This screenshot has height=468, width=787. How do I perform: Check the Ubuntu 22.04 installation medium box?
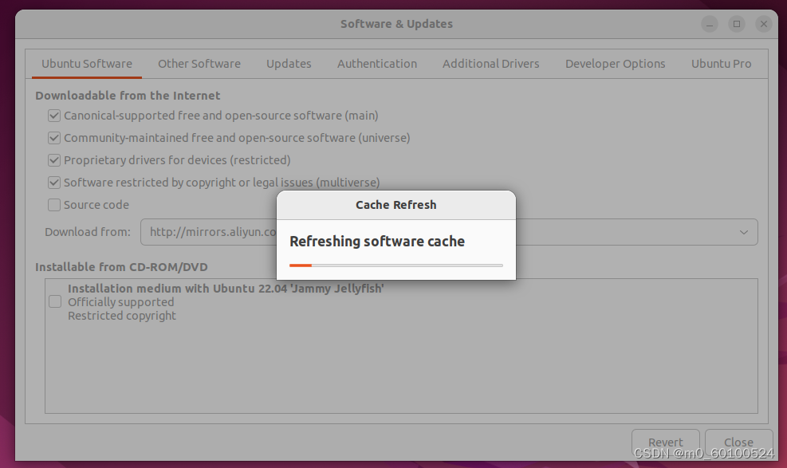coord(55,301)
